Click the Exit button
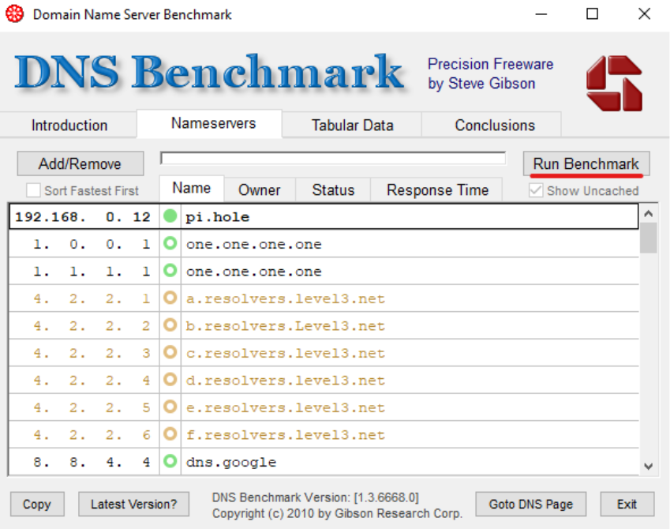670x529 pixels. tap(627, 505)
